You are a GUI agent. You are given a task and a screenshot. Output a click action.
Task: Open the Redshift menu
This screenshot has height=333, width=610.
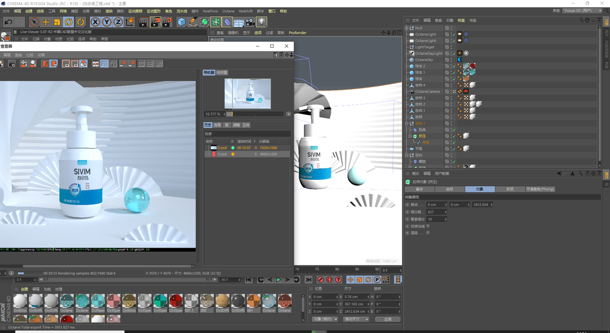(x=245, y=11)
